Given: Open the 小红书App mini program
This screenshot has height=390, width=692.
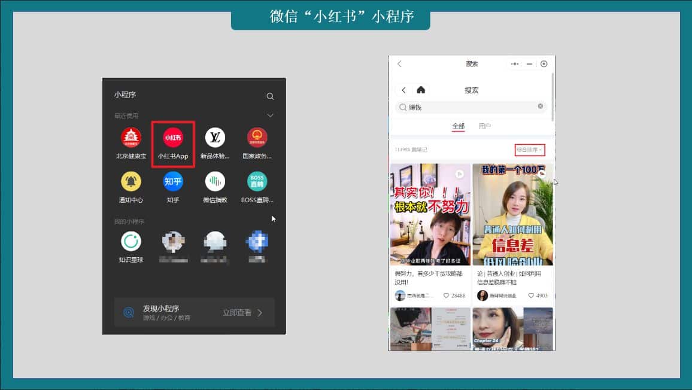Looking at the screenshot, I should (173, 136).
